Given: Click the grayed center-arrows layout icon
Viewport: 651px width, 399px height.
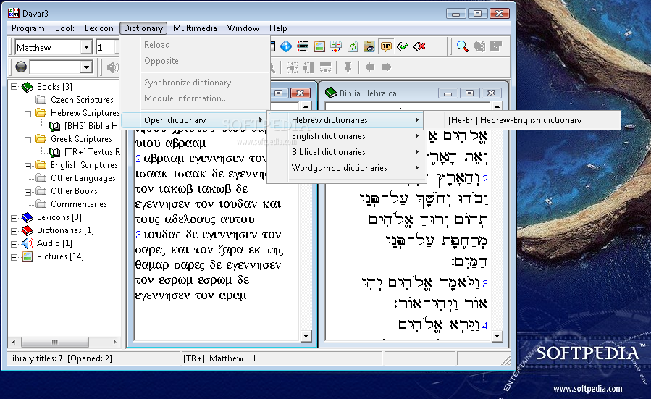Looking at the screenshot, I should [293, 67].
